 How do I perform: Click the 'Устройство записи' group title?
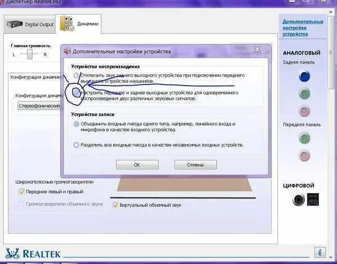[x=93, y=114]
